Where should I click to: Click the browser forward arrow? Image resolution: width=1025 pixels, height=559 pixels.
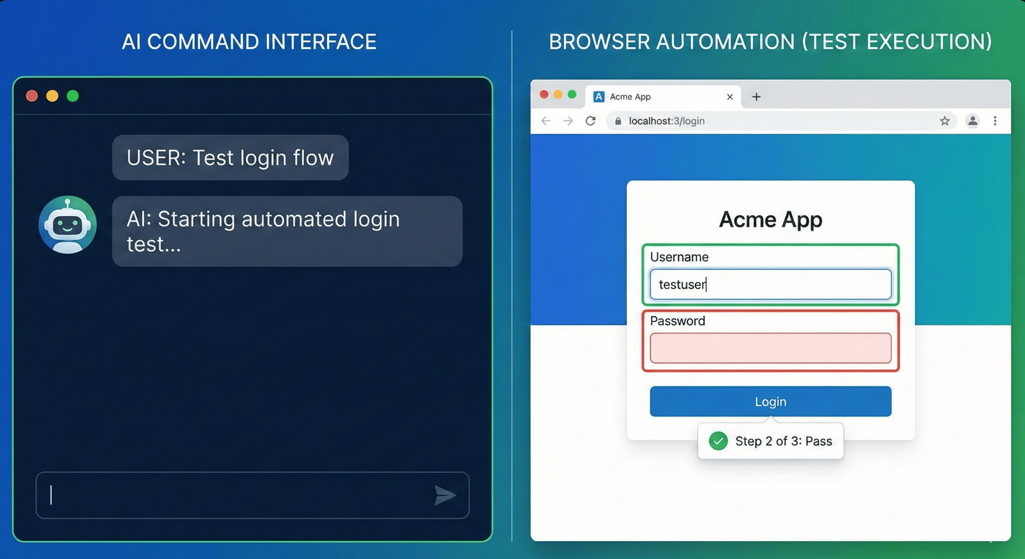tap(568, 121)
